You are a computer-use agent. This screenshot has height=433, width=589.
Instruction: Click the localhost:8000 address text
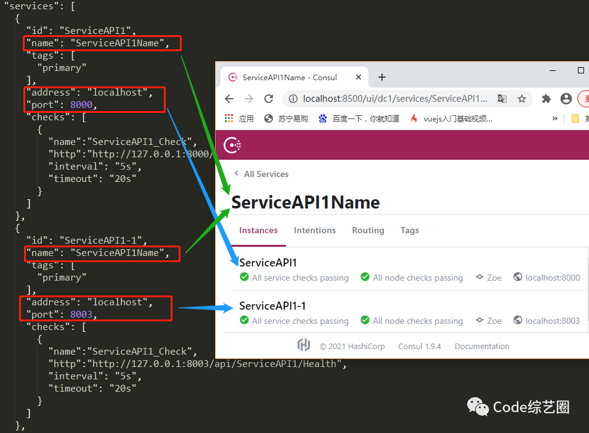coord(553,278)
